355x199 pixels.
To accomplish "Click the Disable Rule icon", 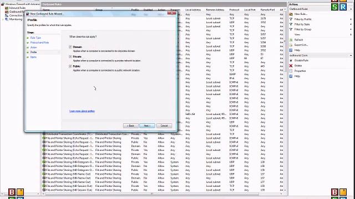I will click(291, 60).
